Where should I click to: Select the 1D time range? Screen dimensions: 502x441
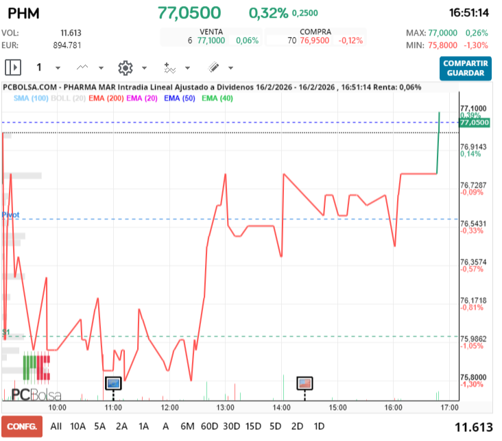(x=319, y=427)
